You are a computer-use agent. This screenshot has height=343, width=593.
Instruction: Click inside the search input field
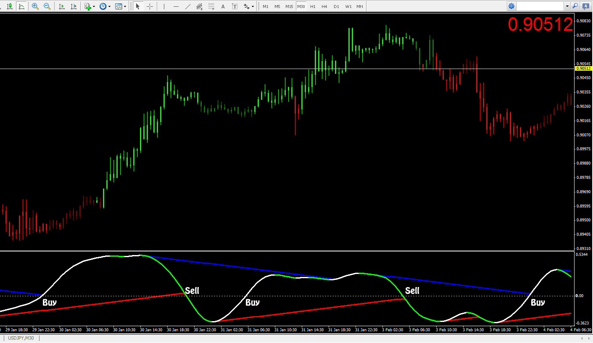540,6
